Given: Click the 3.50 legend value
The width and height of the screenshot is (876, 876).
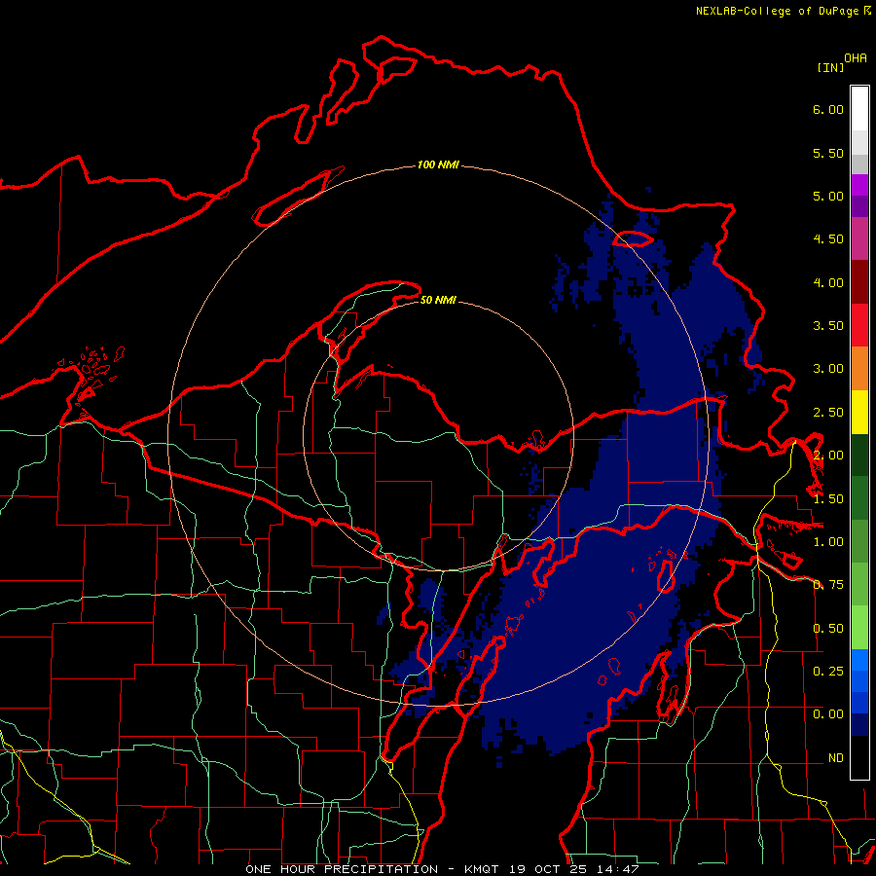Looking at the screenshot, I should click(x=828, y=326).
